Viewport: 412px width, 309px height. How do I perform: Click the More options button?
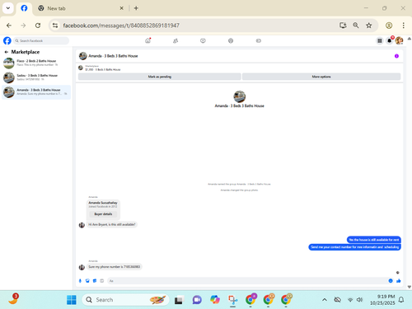tap(321, 77)
